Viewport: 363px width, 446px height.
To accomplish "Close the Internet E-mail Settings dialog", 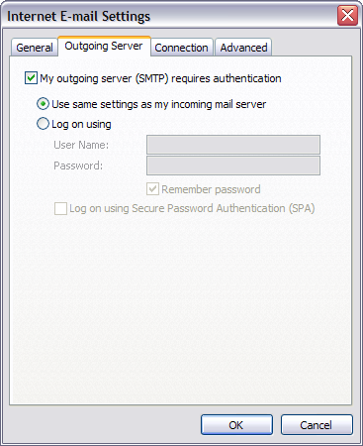I will (x=347, y=16).
